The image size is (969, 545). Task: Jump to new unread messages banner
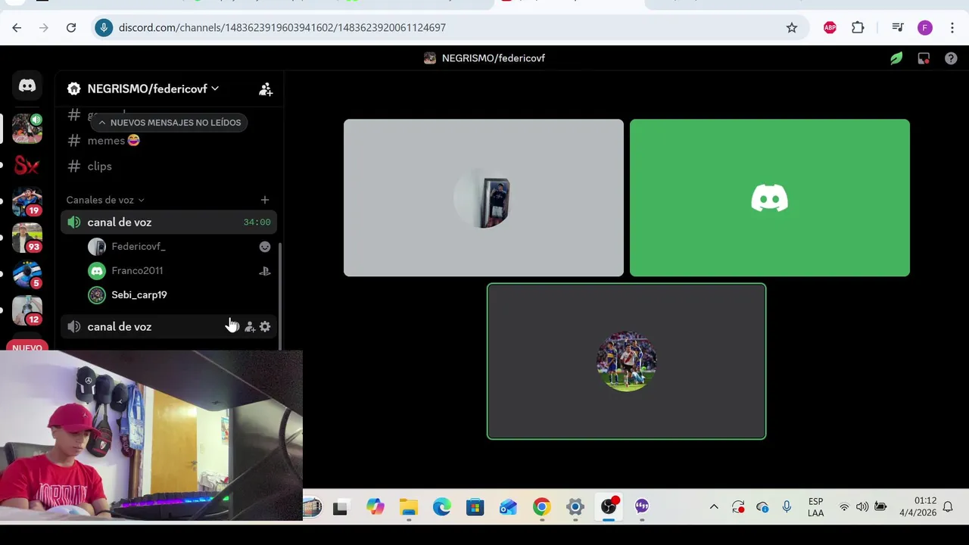coord(169,123)
